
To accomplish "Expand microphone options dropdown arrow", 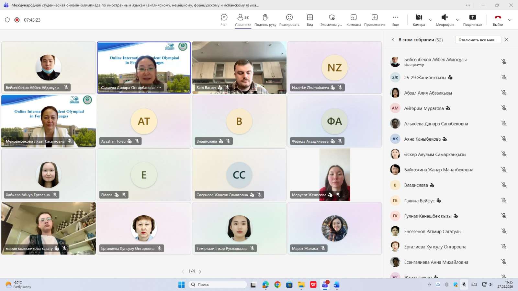I will [457, 20].
